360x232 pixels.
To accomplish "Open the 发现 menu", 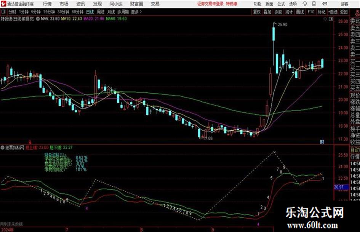I will click(x=97, y=4).
